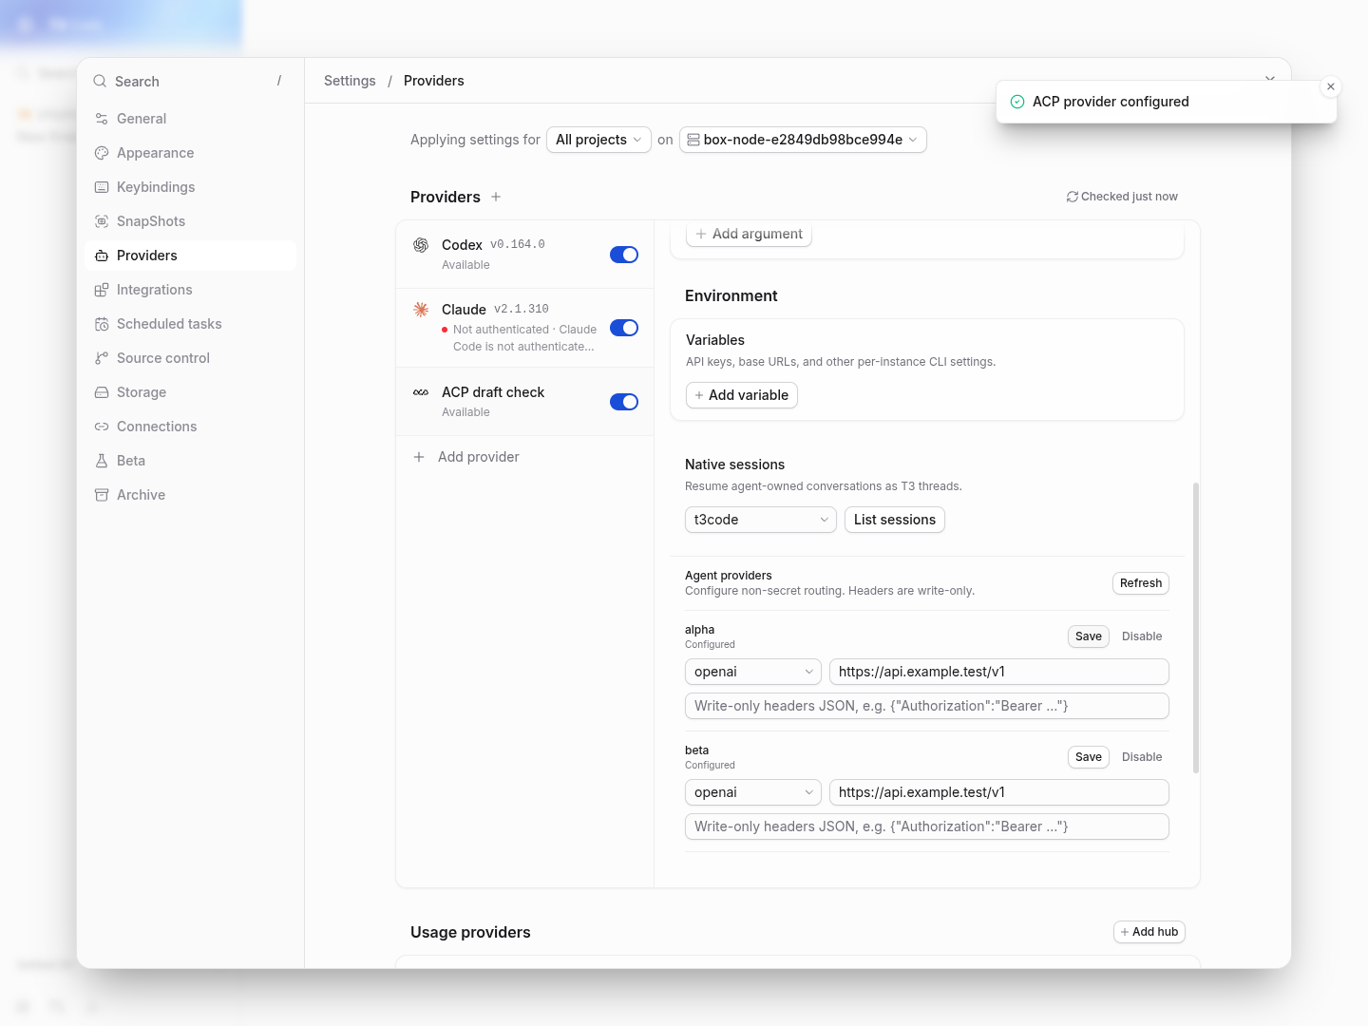1368x1026 pixels.
Task: Click the SnapShots camera icon
Action: tap(102, 221)
